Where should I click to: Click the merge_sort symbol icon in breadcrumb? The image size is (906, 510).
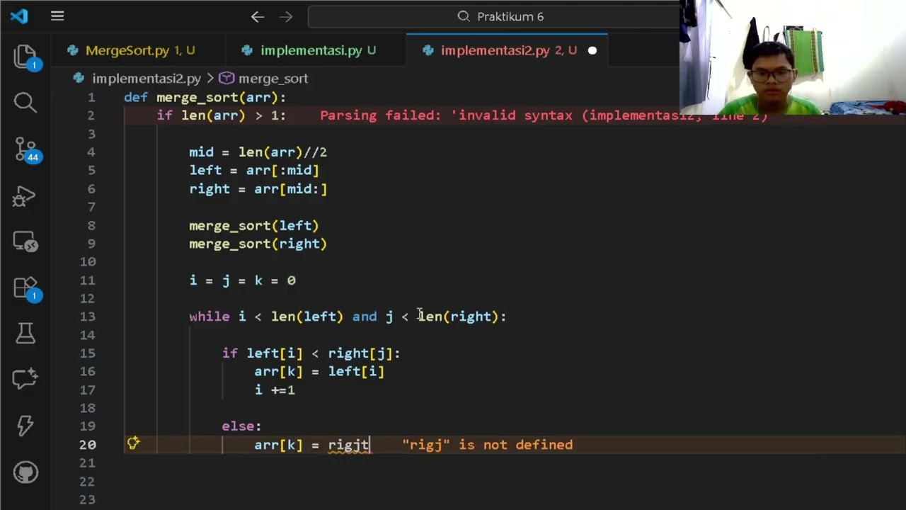(226, 79)
